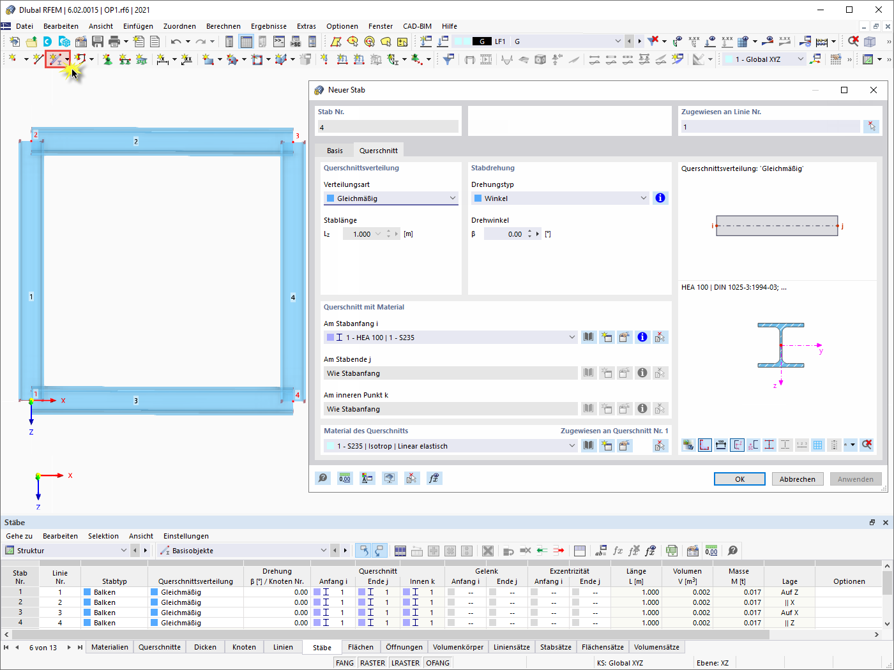Toggle grid display in cross-section preview

click(818, 445)
